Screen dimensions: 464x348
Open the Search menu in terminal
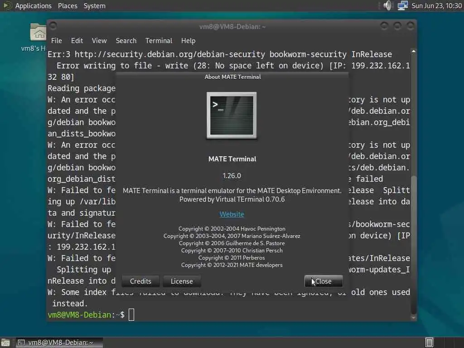[126, 40]
